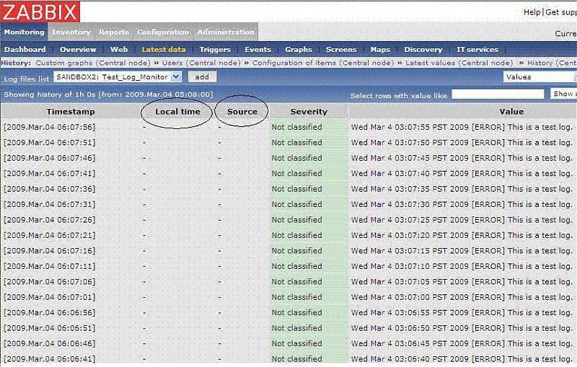Open the Dashboard submenu
The height and width of the screenshot is (367, 577).
click(x=25, y=49)
